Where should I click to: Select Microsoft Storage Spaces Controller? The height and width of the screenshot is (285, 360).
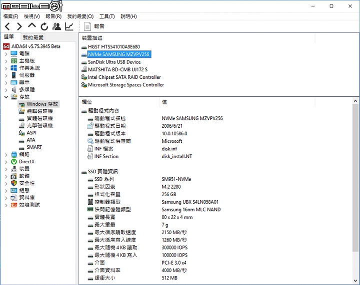tap(126, 85)
